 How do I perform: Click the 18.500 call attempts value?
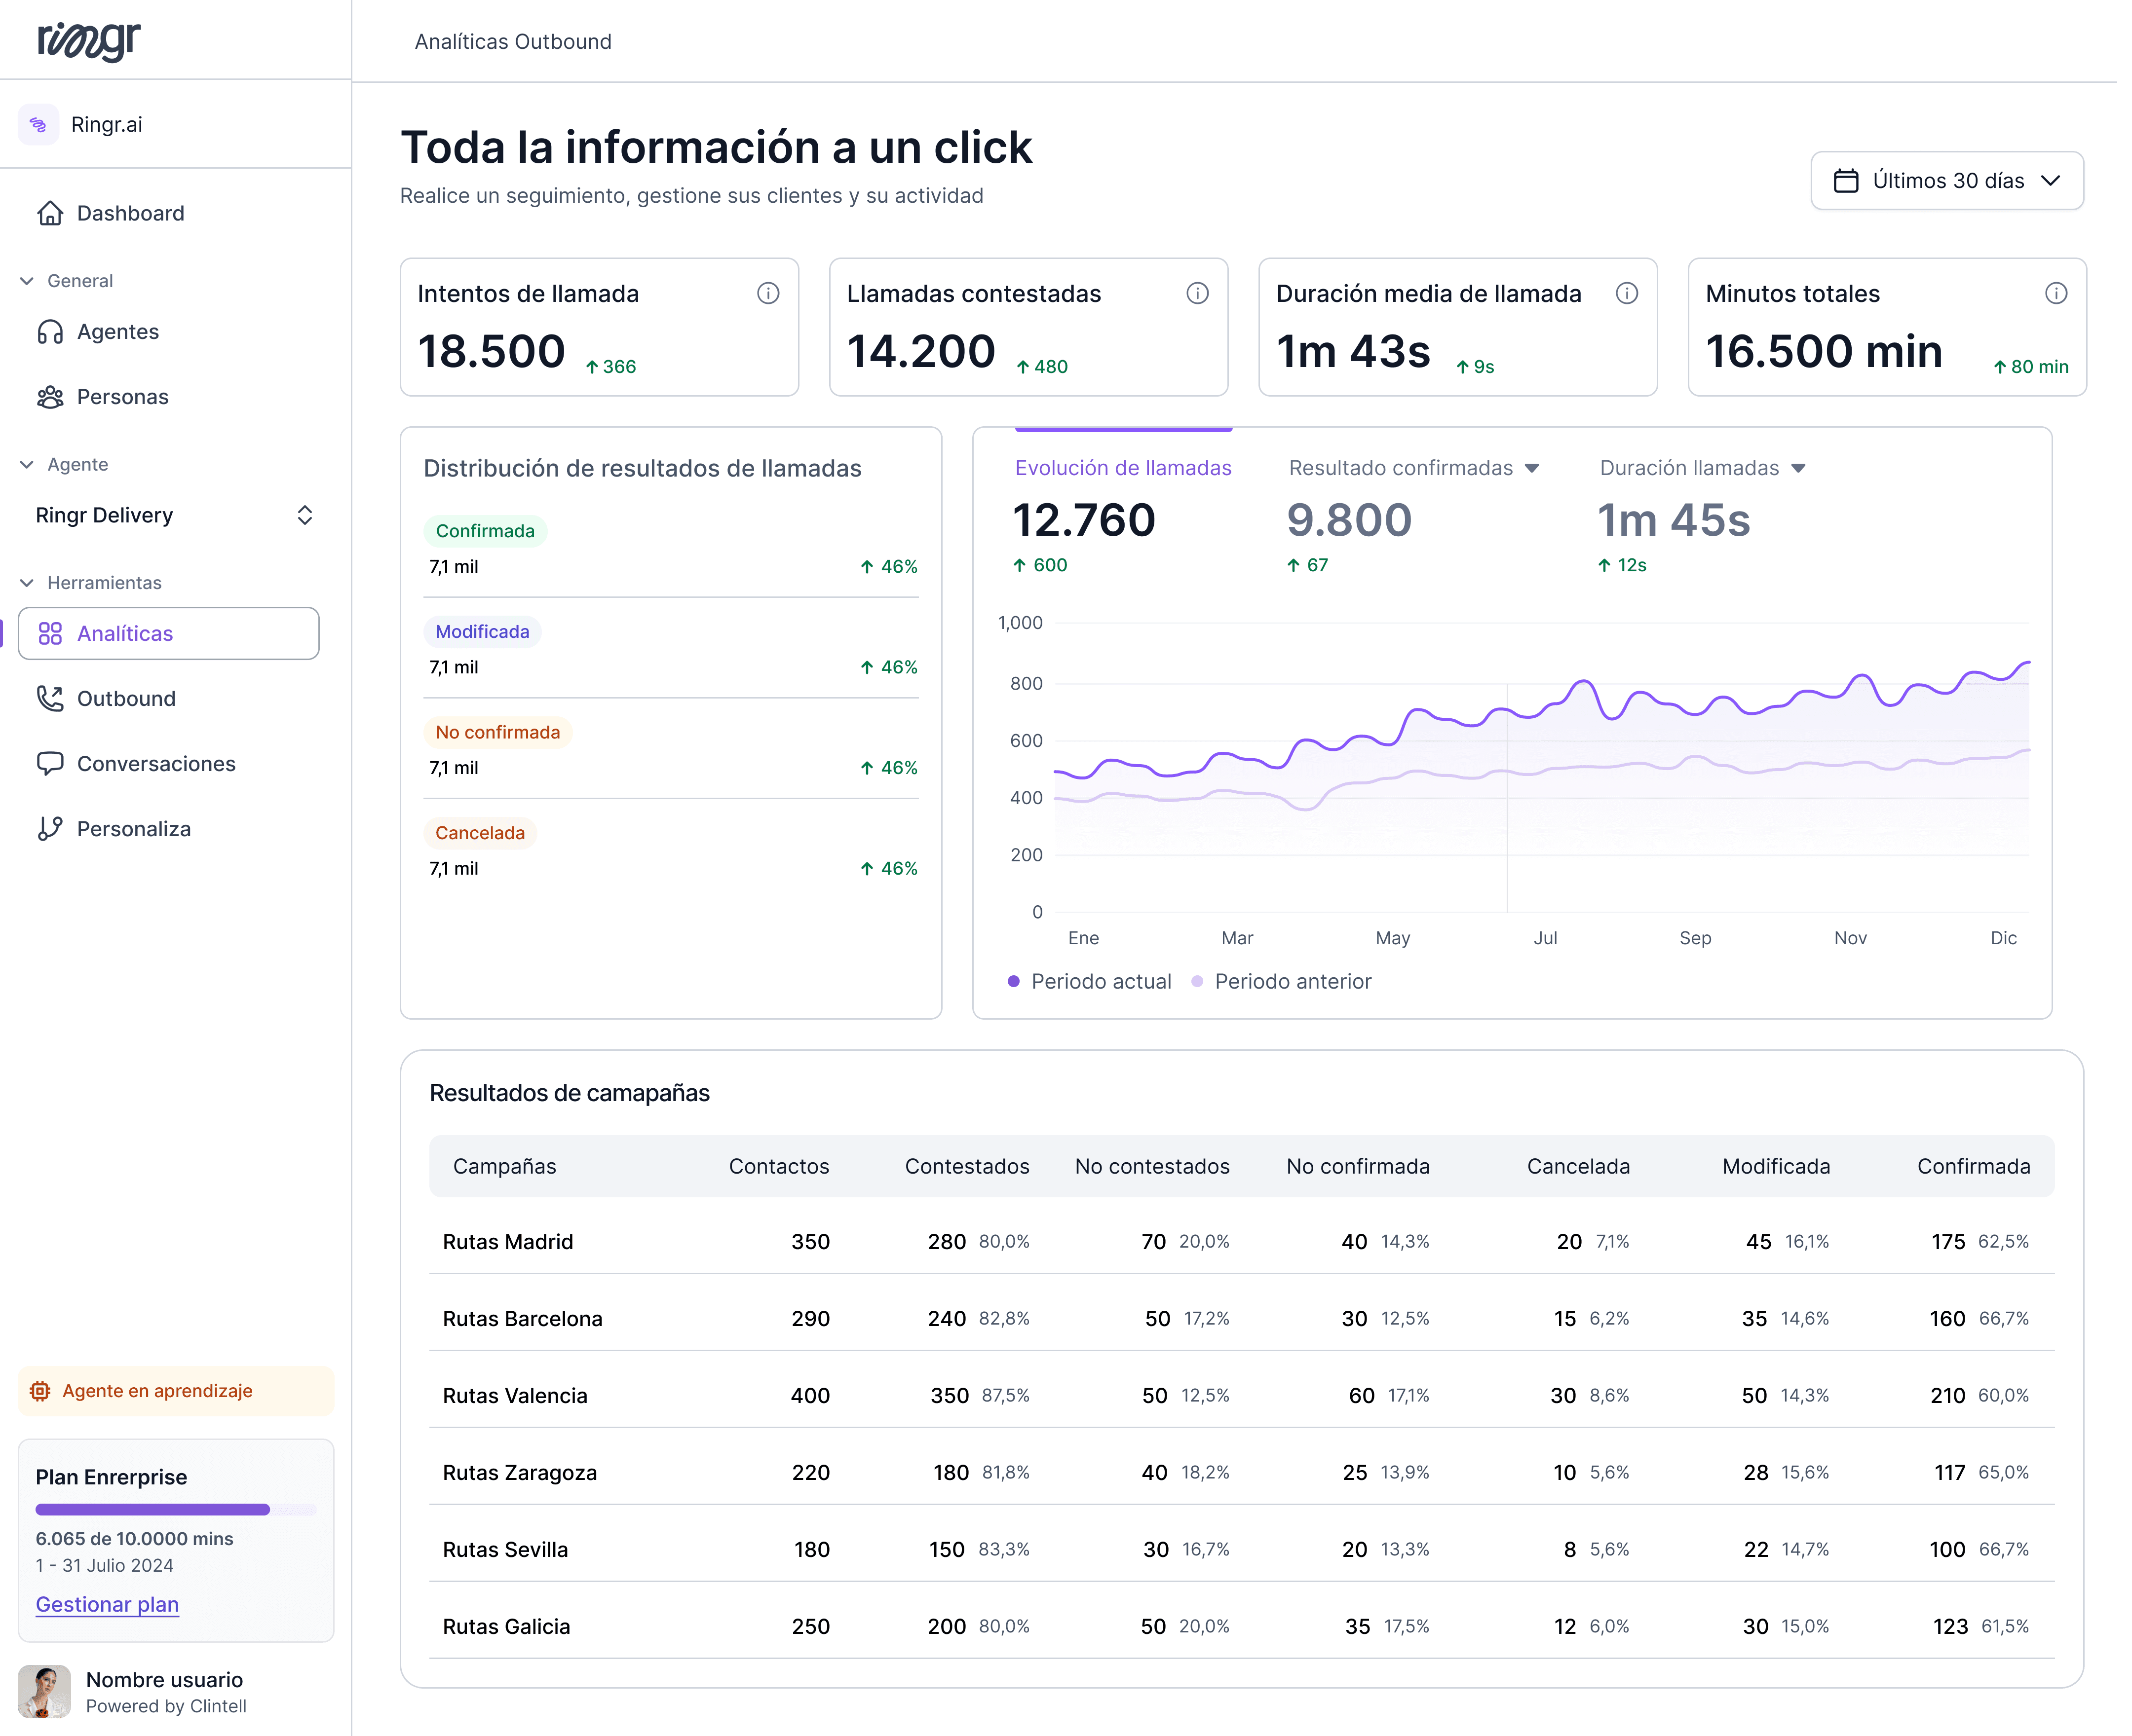[x=491, y=351]
